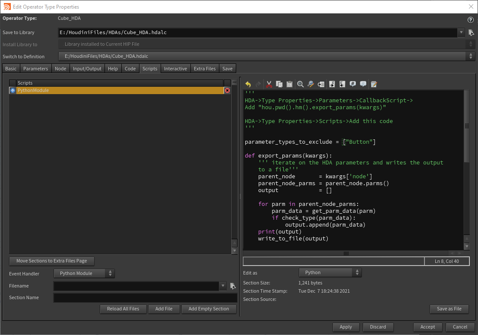
Task: Unindent selected lines with the outdent icon
Action: pyautogui.click(x=342, y=84)
